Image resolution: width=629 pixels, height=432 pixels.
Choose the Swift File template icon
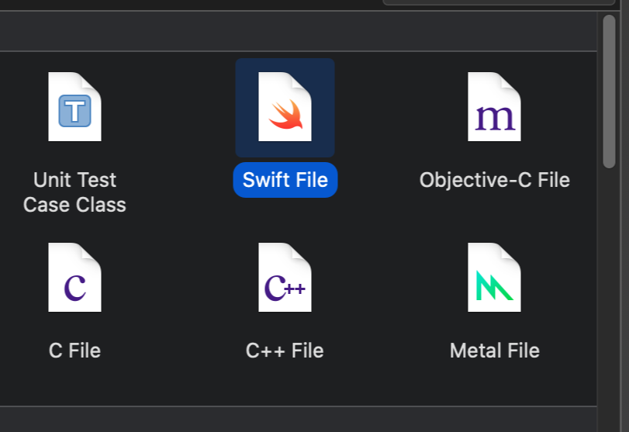point(285,107)
